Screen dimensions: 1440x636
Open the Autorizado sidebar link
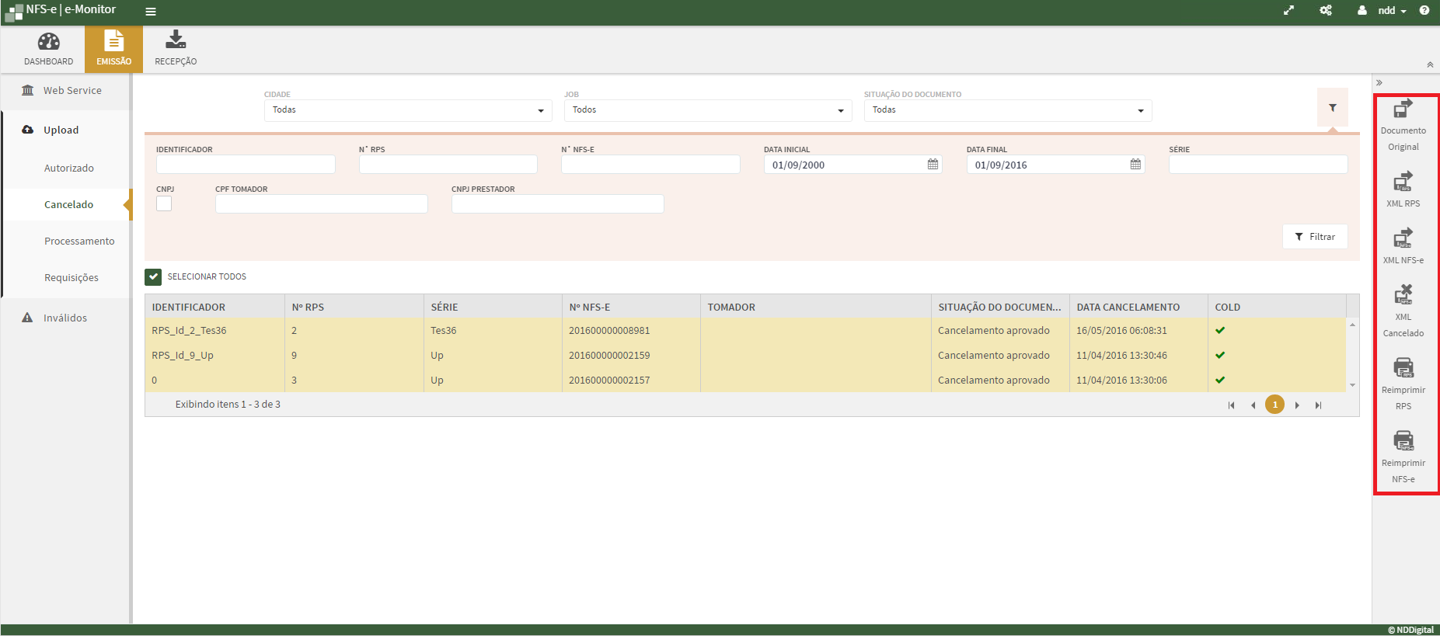coord(69,169)
